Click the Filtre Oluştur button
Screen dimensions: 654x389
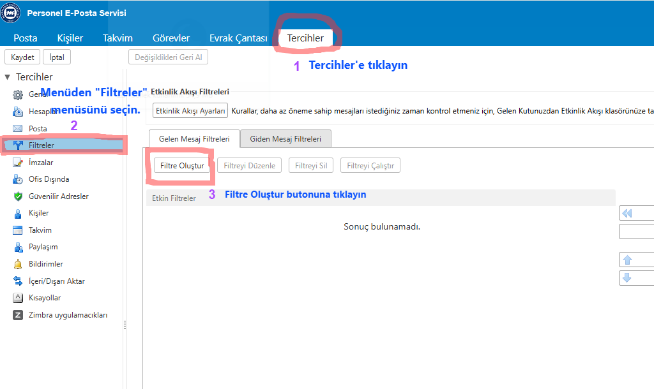(182, 165)
